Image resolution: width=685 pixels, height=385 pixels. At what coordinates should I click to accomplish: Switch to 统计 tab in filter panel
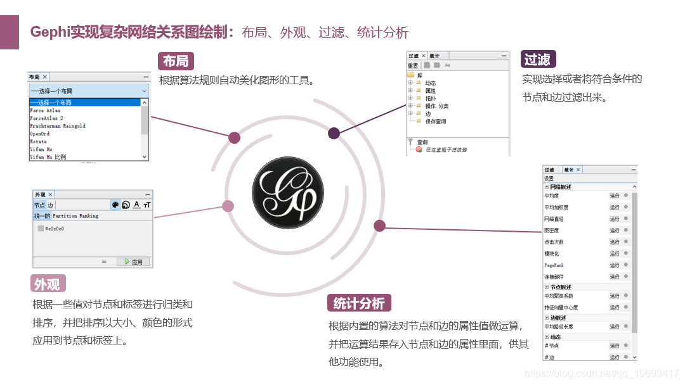coord(434,56)
